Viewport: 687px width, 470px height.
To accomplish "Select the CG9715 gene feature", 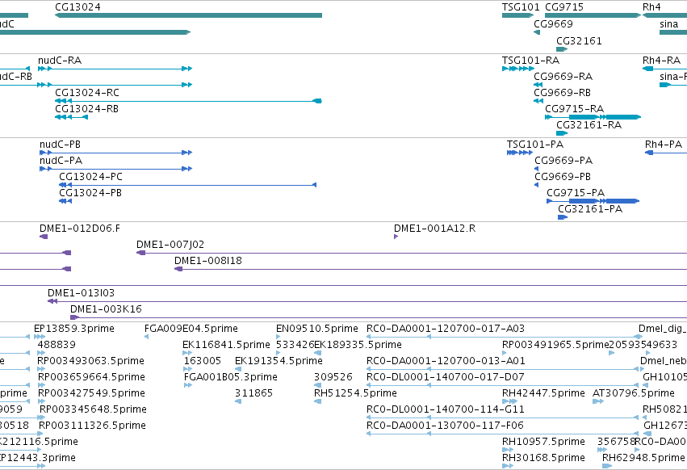I will pyautogui.click(x=593, y=15).
